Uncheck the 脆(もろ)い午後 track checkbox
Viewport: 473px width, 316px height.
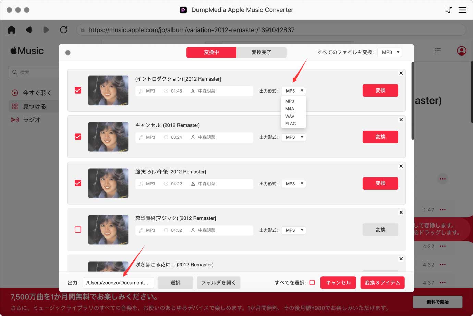[x=78, y=183]
